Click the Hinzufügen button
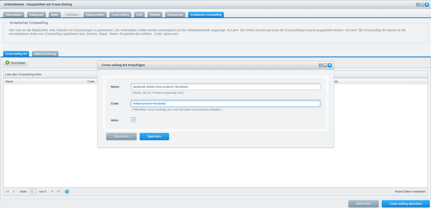431x208 pixels. click(16, 63)
